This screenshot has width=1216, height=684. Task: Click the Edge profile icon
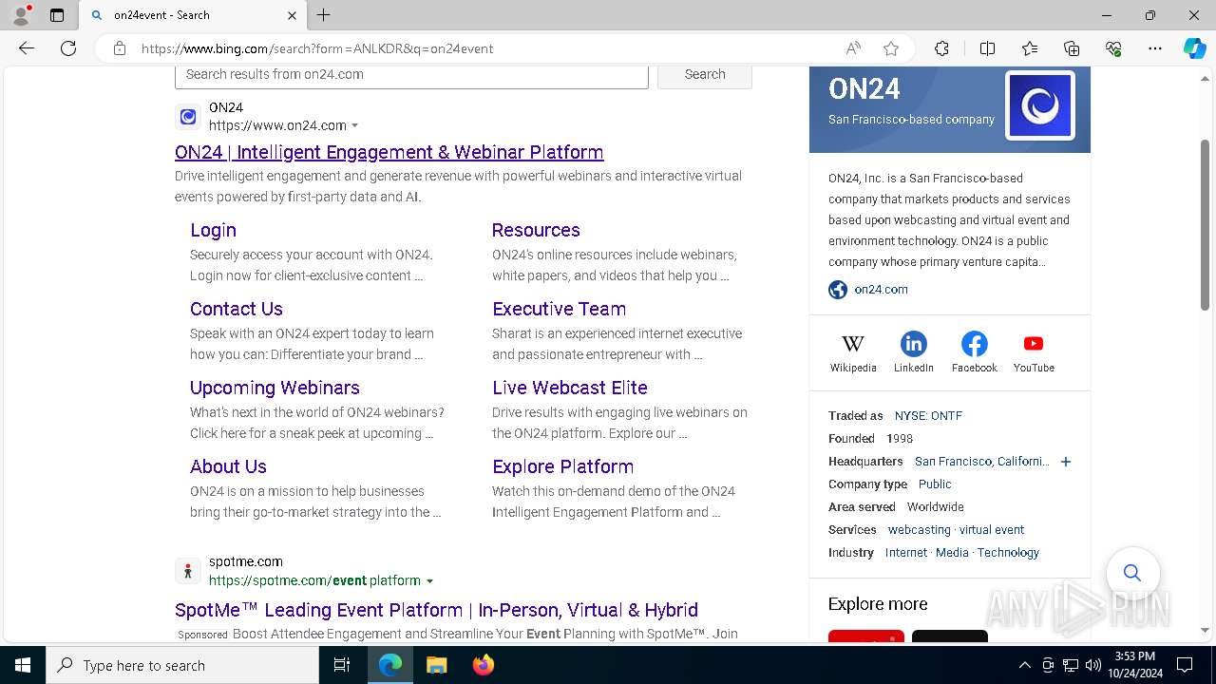(20, 14)
